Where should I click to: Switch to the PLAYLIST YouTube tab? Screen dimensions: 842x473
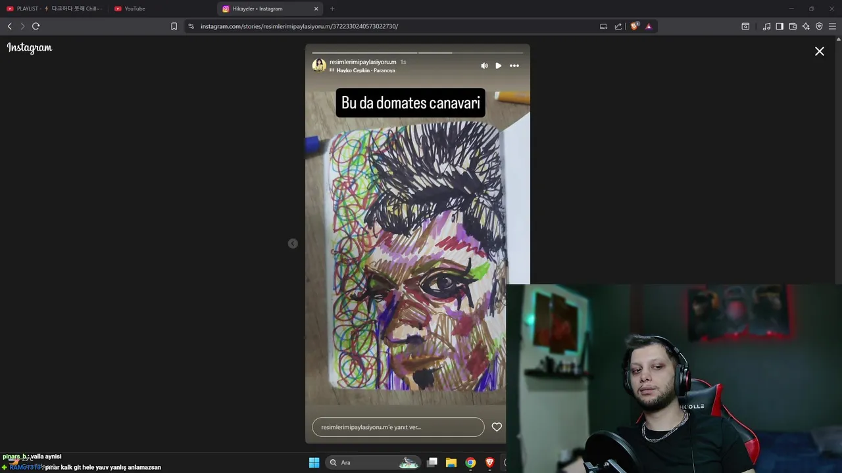point(54,9)
